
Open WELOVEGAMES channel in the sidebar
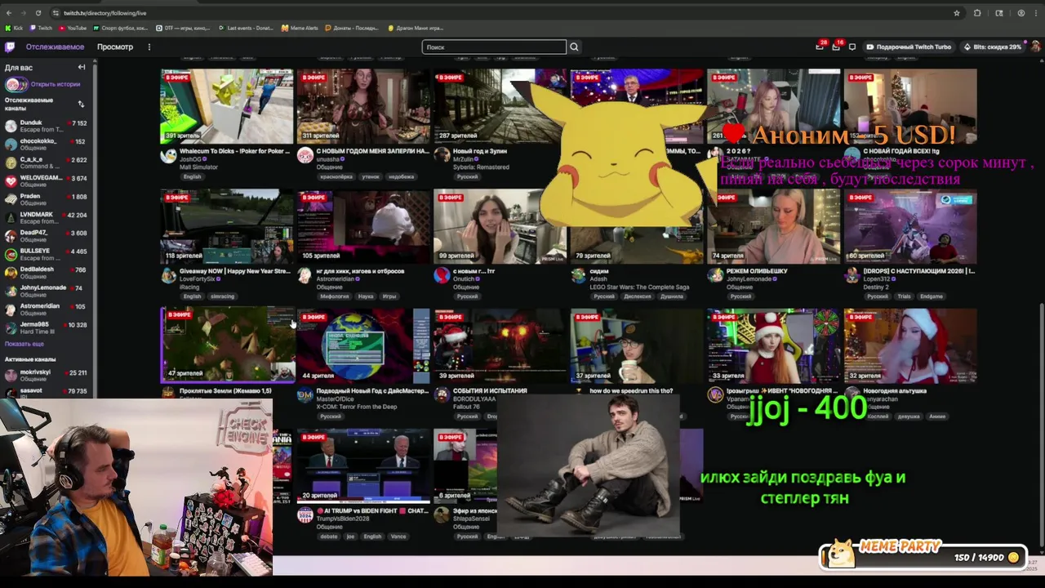46,180
